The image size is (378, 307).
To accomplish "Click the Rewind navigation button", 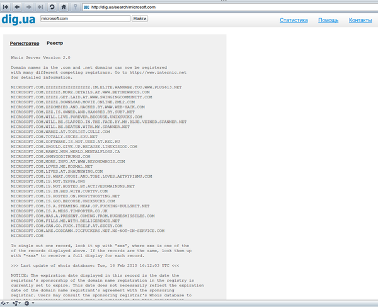I will [x=6, y=7].
